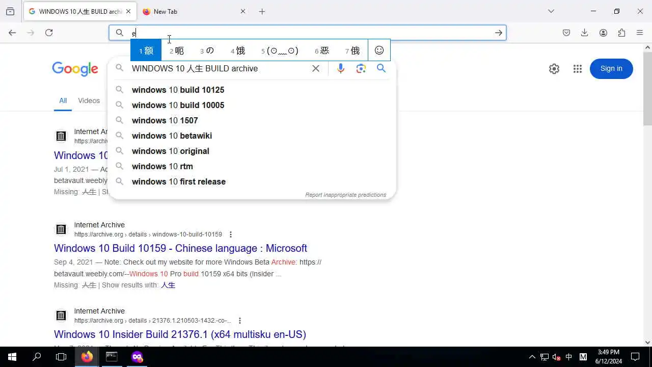Select suggestion windows 10 build 10125
Image resolution: width=652 pixels, height=367 pixels.
click(x=252, y=90)
